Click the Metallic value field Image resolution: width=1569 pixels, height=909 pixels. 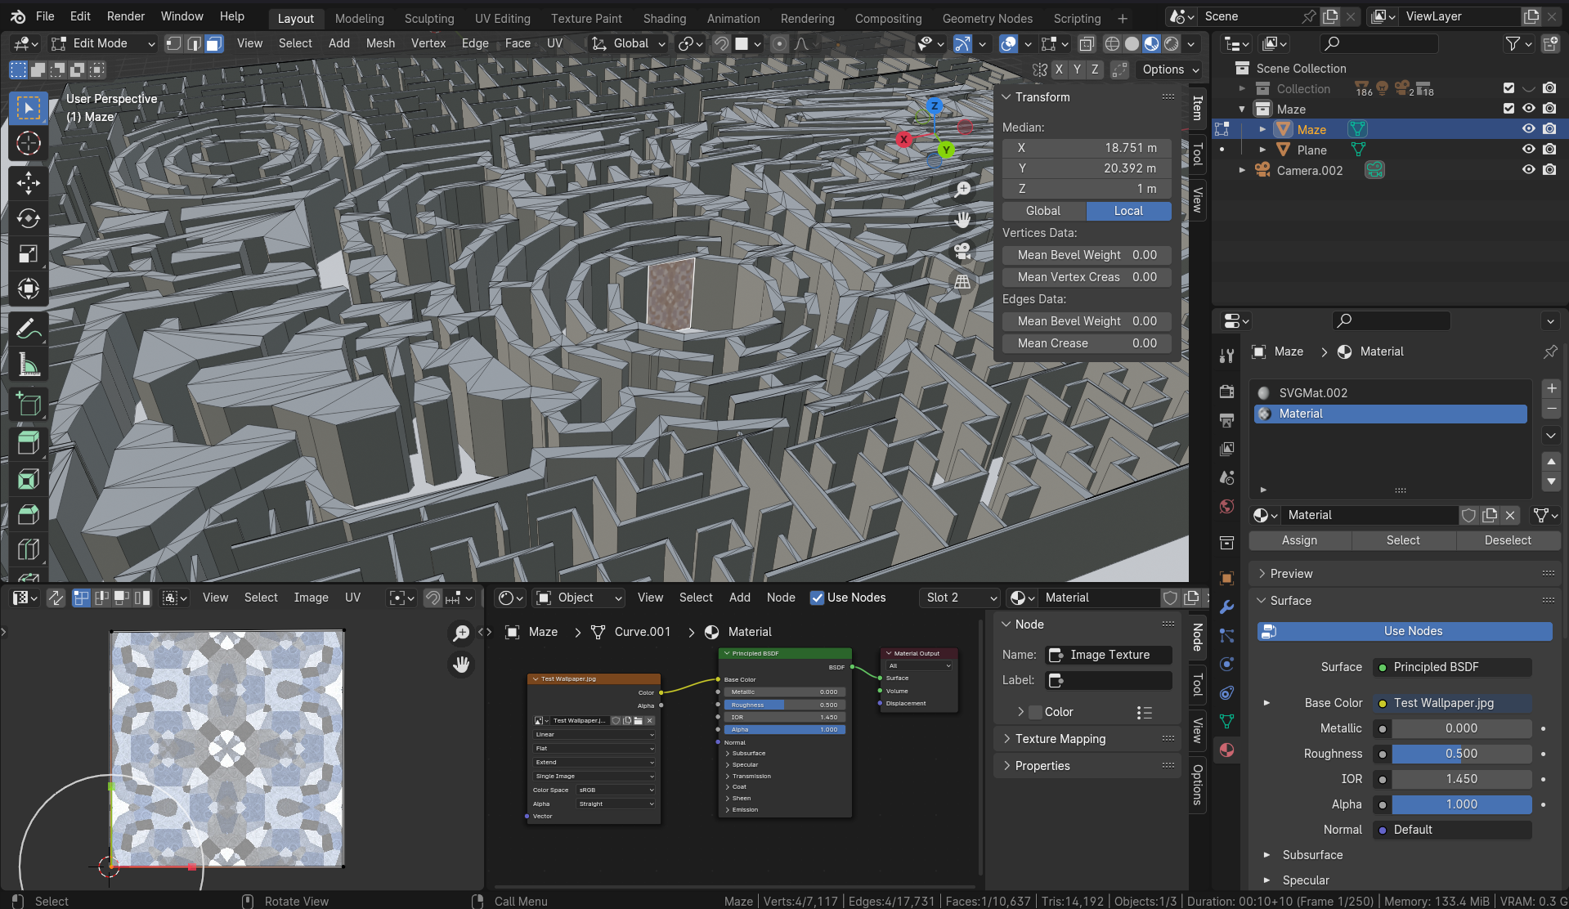click(x=1461, y=728)
